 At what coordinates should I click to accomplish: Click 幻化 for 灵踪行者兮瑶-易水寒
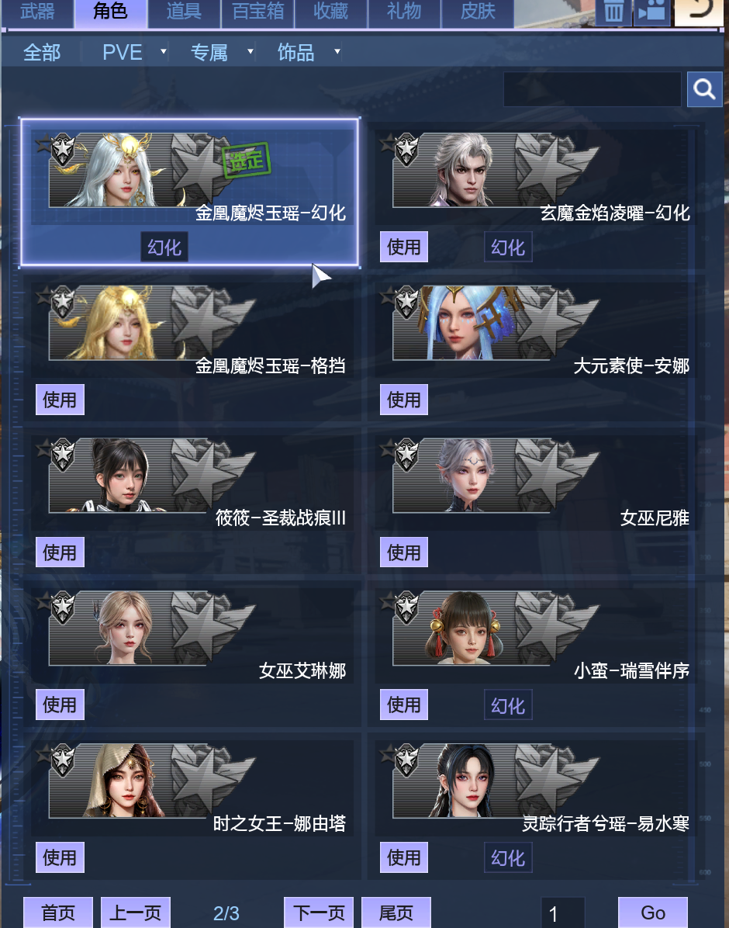[x=508, y=857]
